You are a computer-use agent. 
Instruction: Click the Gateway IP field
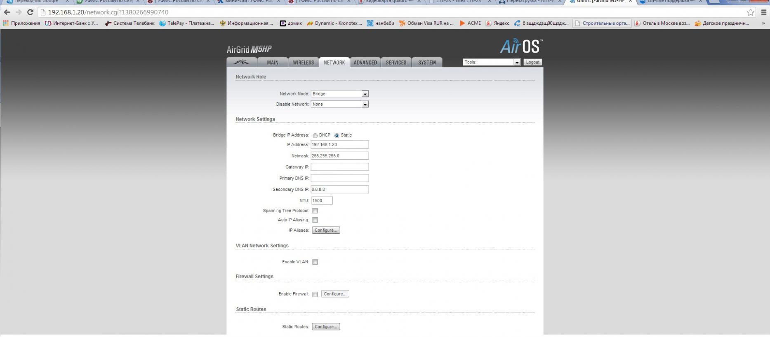point(340,167)
